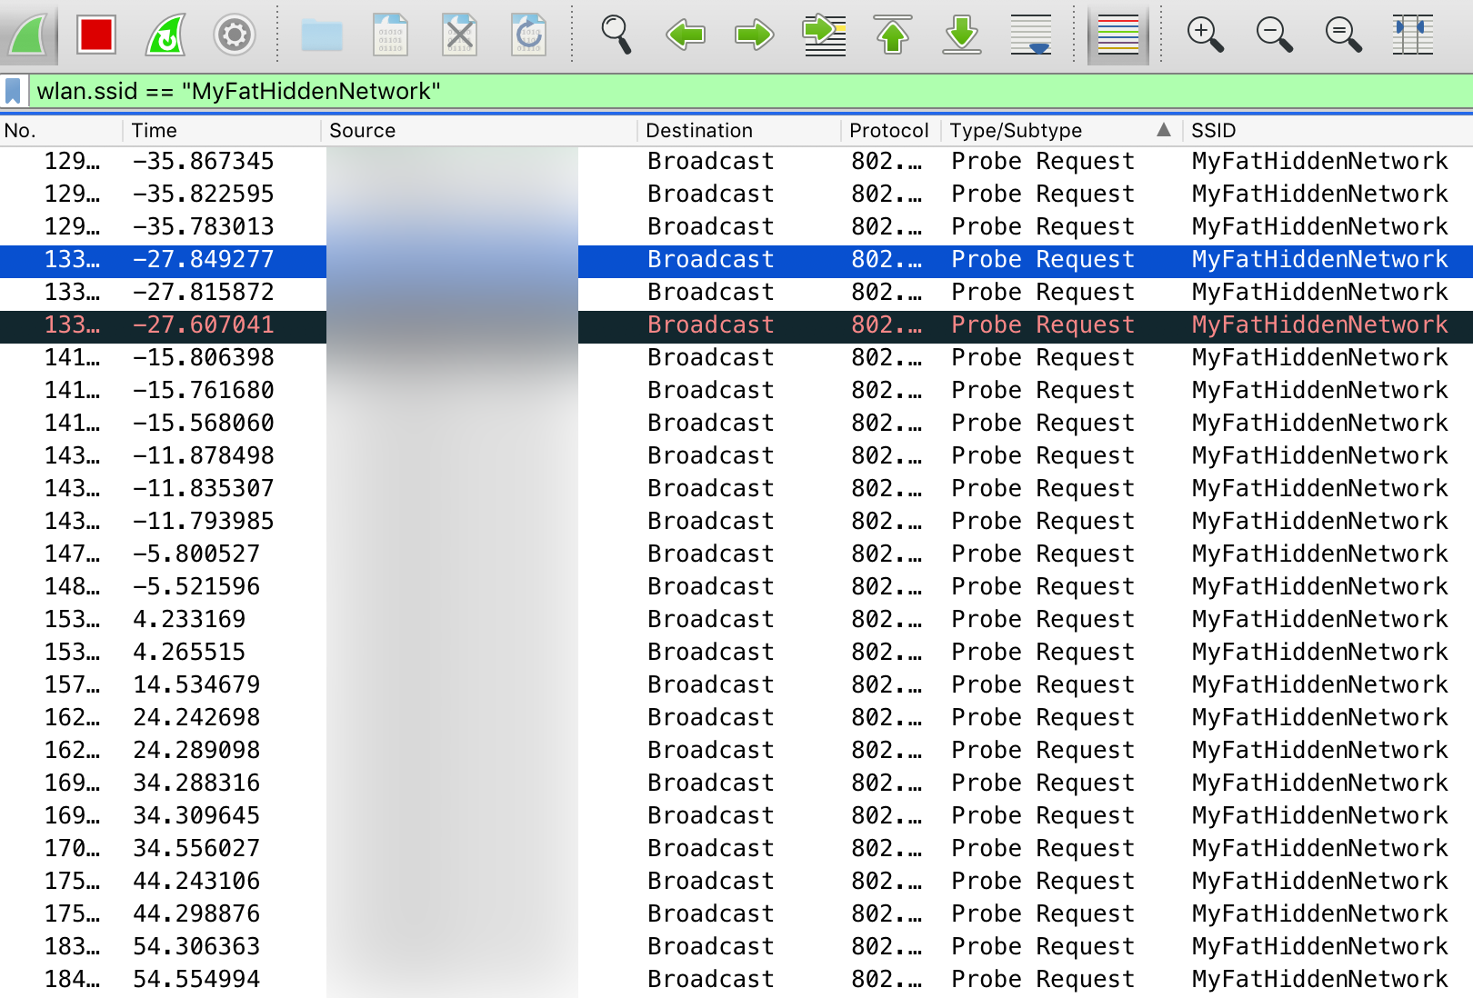Go back to previous packet in history
The height and width of the screenshot is (998, 1473).
(685, 35)
